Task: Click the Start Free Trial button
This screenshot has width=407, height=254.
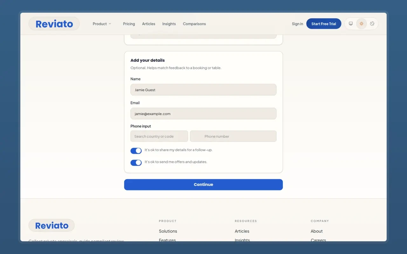Action: coord(324,24)
